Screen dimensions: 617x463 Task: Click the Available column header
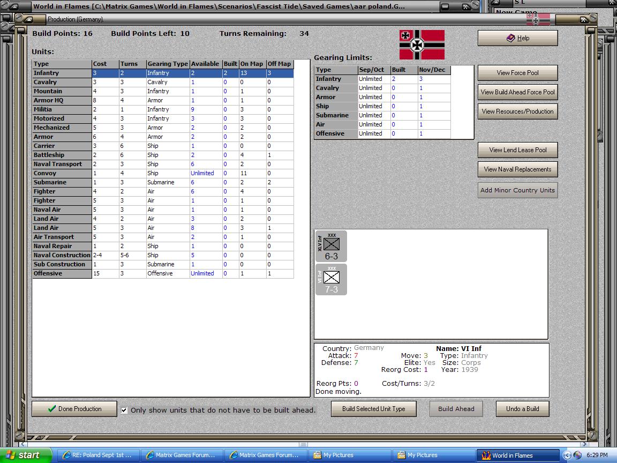coord(206,64)
